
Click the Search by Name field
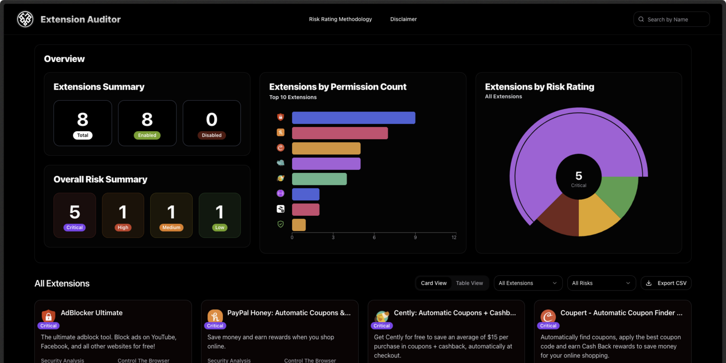pyautogui.click(x=672, y=19)
